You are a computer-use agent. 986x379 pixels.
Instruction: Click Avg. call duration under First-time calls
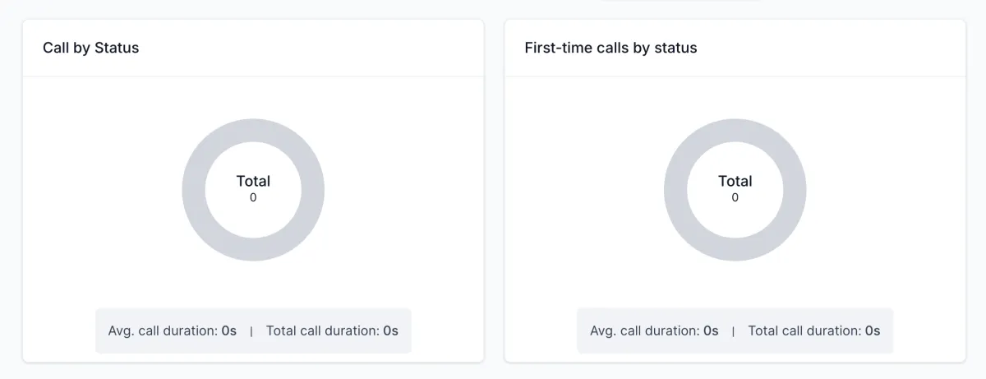(645, 330)
